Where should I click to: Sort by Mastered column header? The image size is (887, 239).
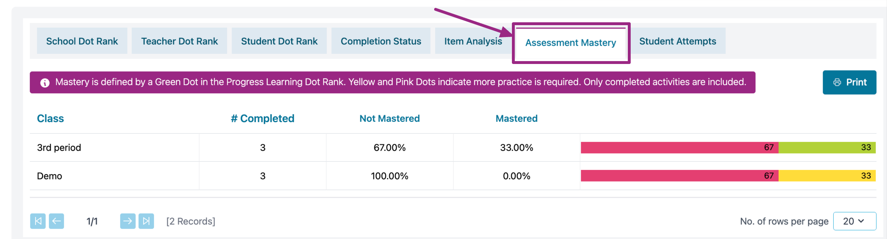click(516, 119)
